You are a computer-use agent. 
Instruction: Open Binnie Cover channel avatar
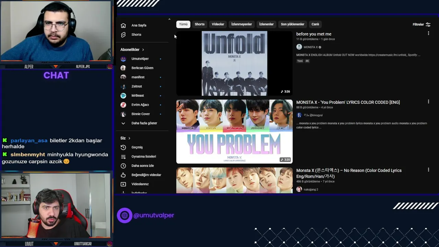[123, 114]
